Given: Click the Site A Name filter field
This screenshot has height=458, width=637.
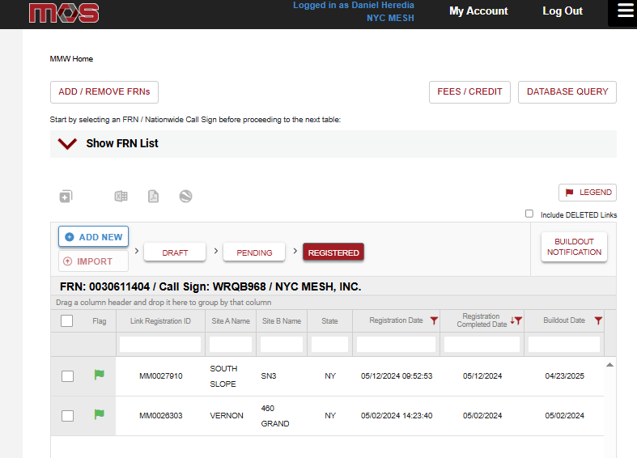Looking at the screenshot, I should click(x=231, y=345).
